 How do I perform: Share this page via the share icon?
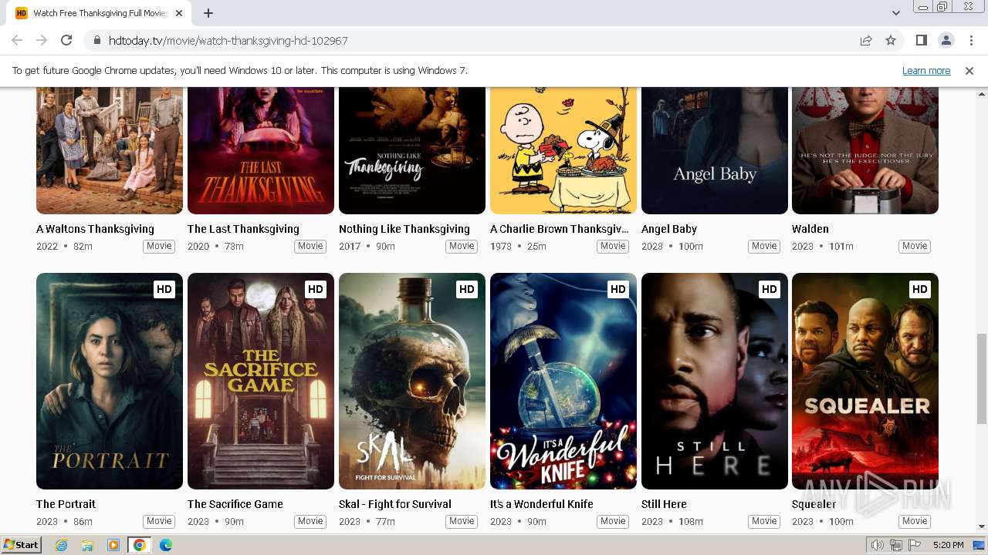(866, 40)
